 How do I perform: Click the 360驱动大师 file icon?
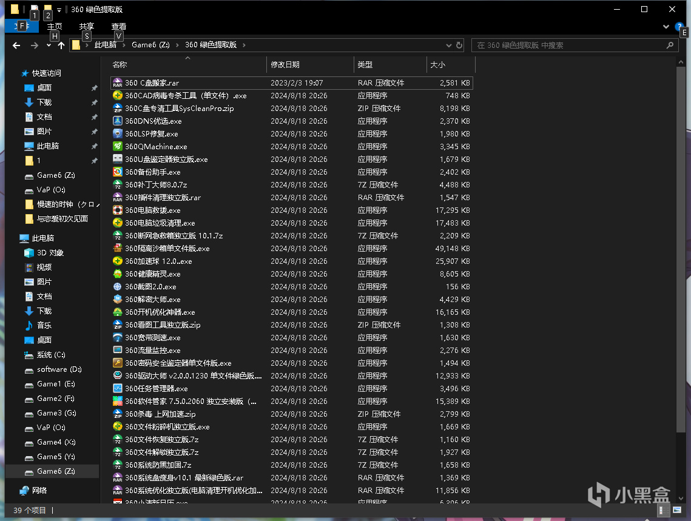(117, 375)
